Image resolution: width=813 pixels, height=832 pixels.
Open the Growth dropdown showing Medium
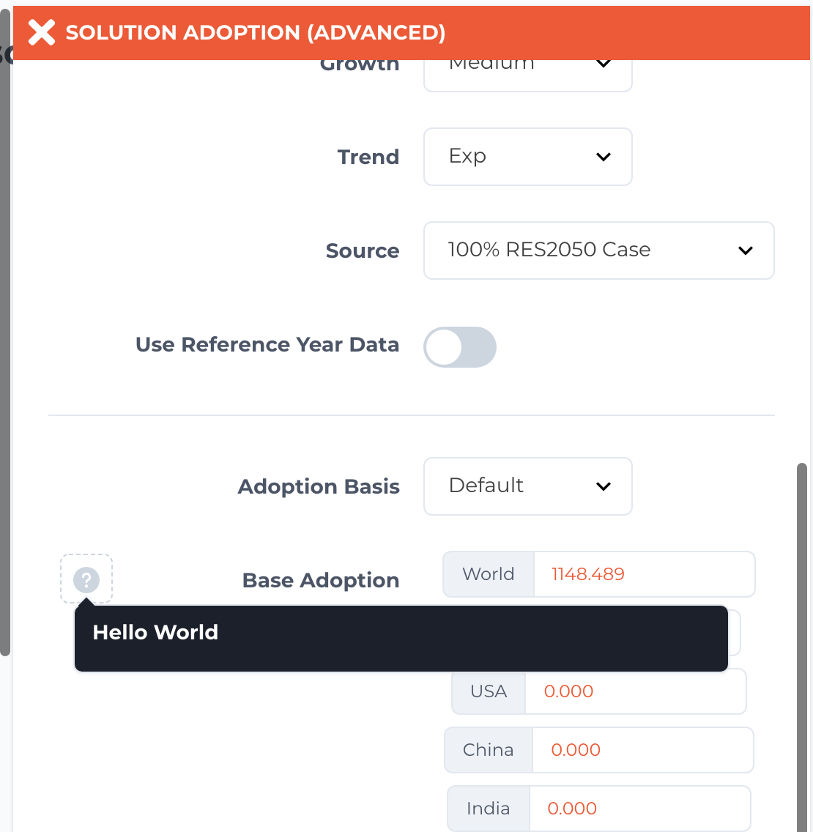point(527,75)
